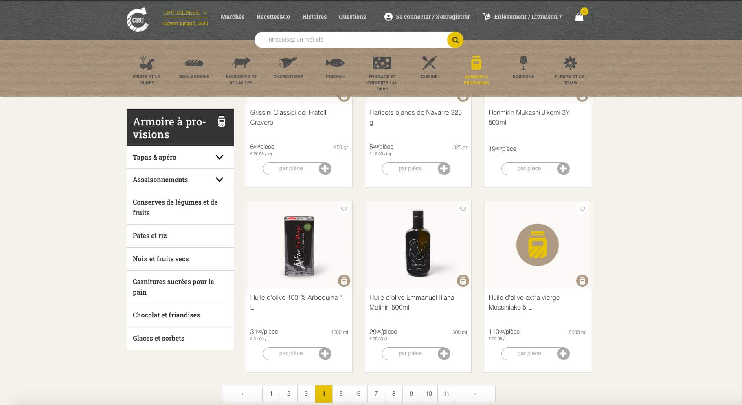This screenshot has width=742, height=405.
Task: Favorite the Huile d'olive Arbequina product
Action: [x=344, y=209]
